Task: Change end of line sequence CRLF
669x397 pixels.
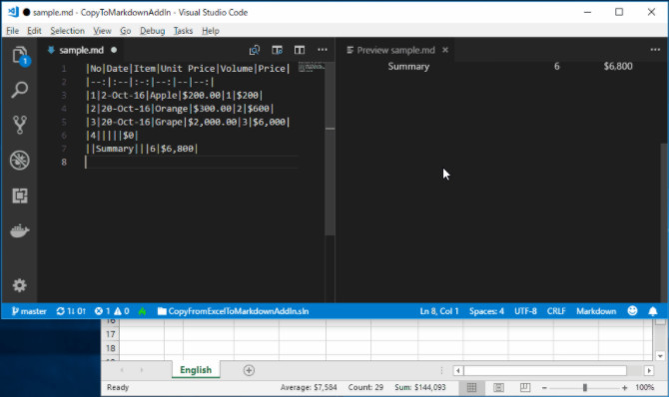Action: pos(556,311)
